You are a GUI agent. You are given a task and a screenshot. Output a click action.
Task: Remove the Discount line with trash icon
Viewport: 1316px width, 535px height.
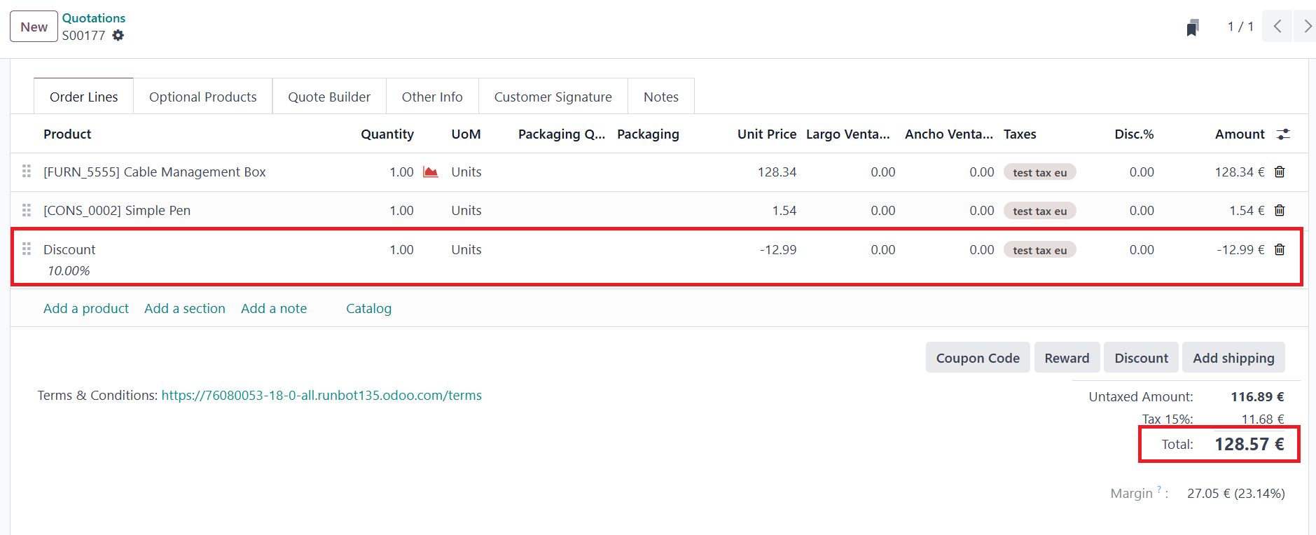pos(1280,250)
